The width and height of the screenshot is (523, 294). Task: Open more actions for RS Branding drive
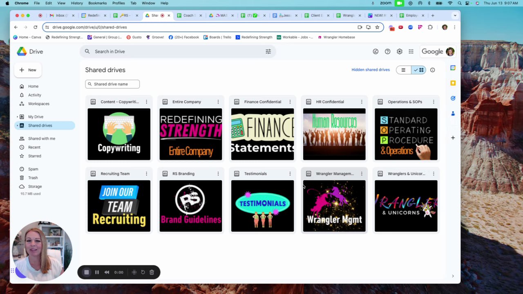(x=218, y=174)
